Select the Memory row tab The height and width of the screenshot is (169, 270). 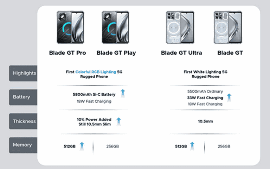click(x=23, y=145)
